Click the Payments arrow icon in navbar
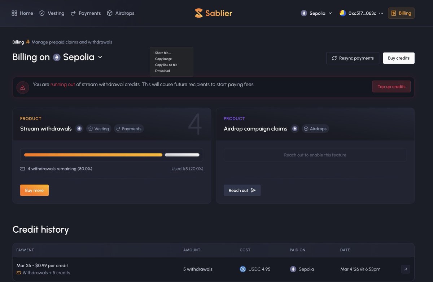This screenshot has width=433, height=282. point(73,13)
